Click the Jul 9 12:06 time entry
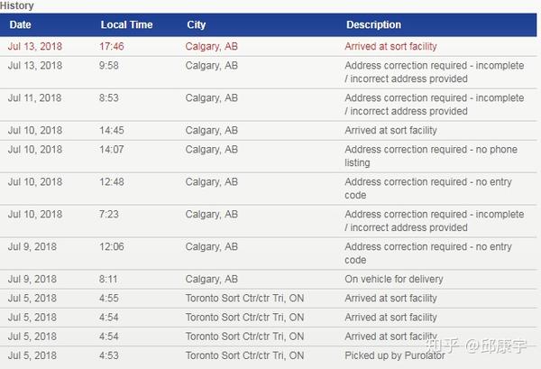The image size is (541, 369). pyautogui.click(x=112, y=246)
